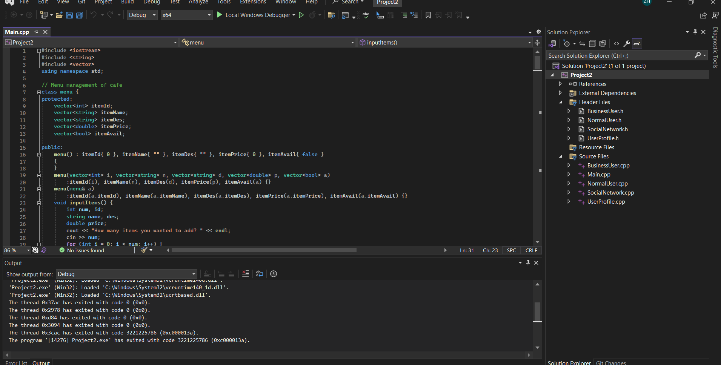Open the Debug solution configuration dropdown
This screenshot has width=721, height=365.
click(142, 15)
